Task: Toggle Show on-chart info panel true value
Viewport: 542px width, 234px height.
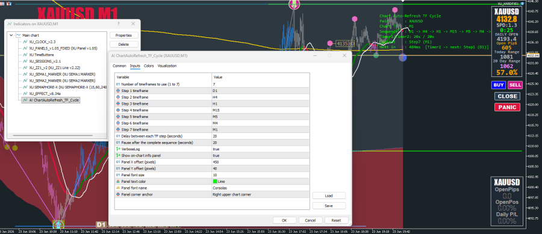Action: pos(261,155)
